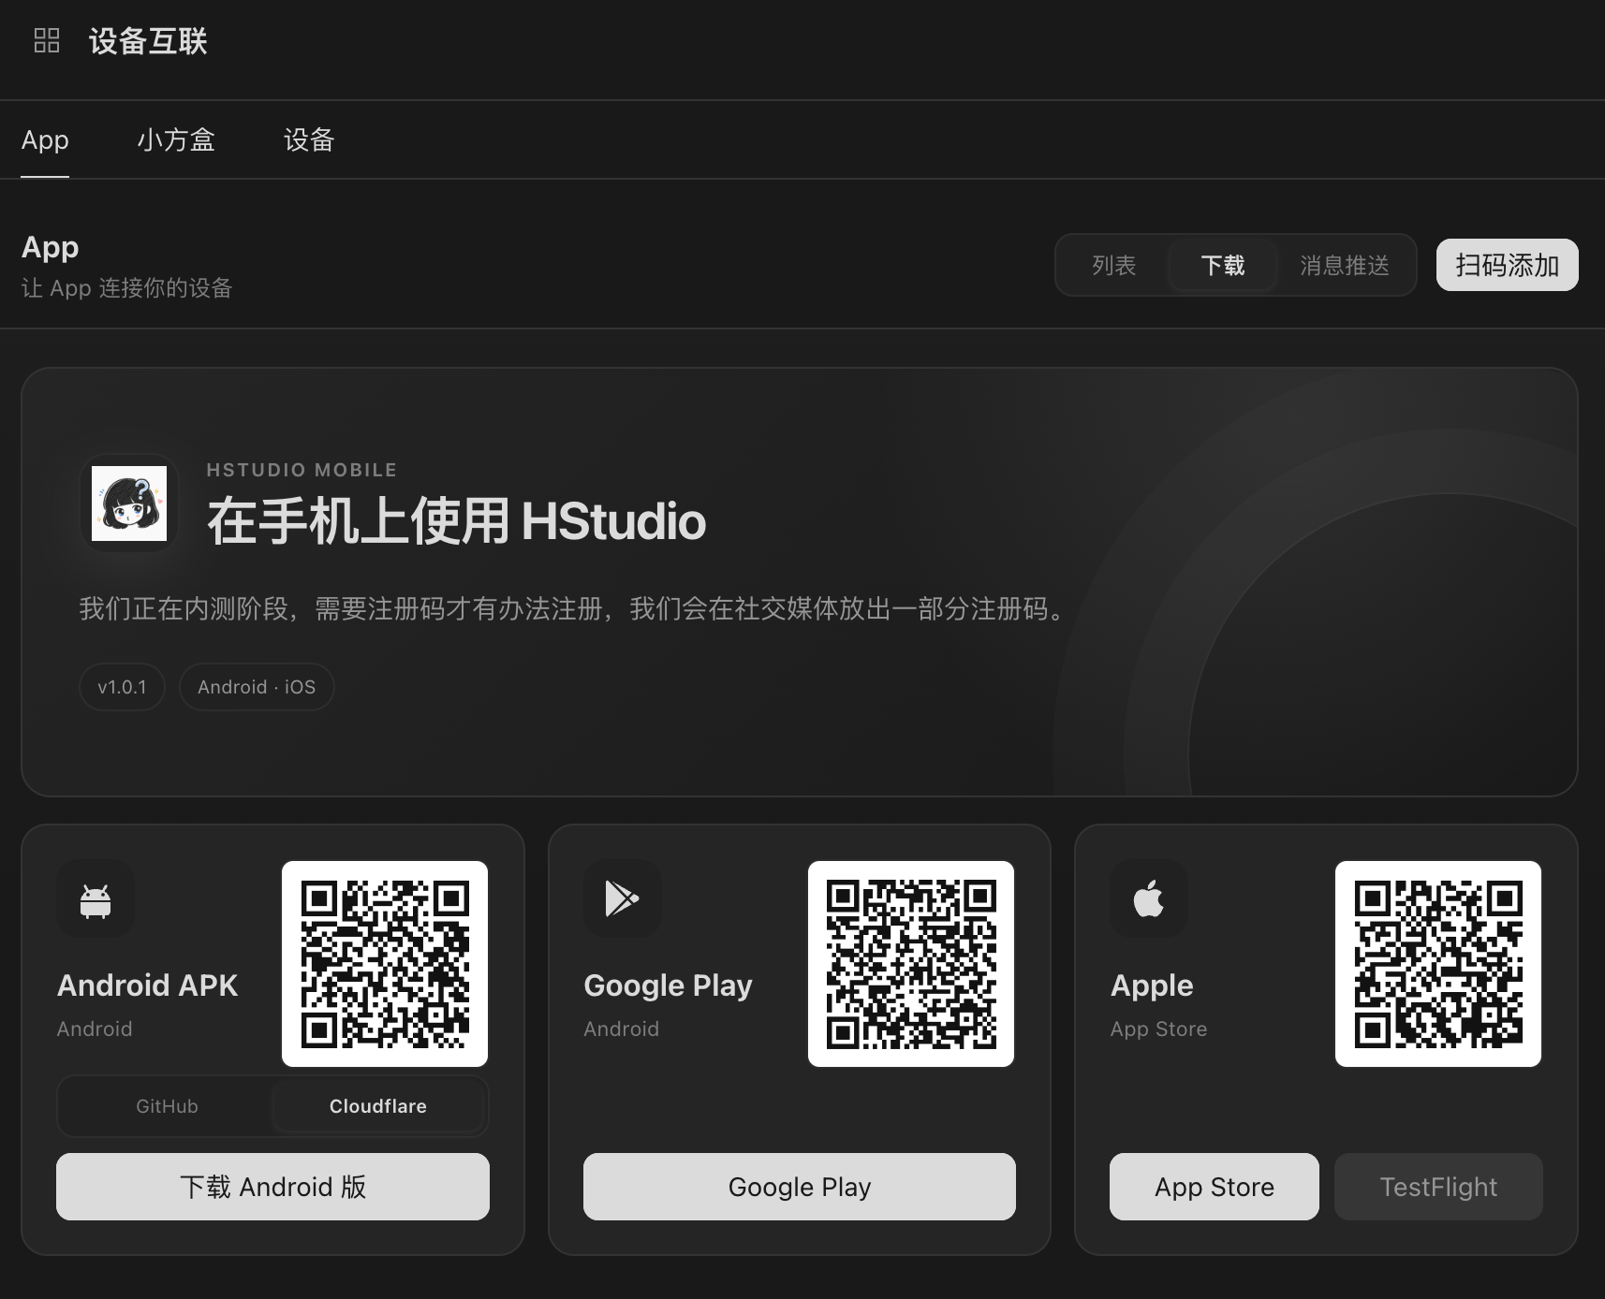
Task: Open the grid menu icon beside 设备互联
Action: tap(46, 40)
